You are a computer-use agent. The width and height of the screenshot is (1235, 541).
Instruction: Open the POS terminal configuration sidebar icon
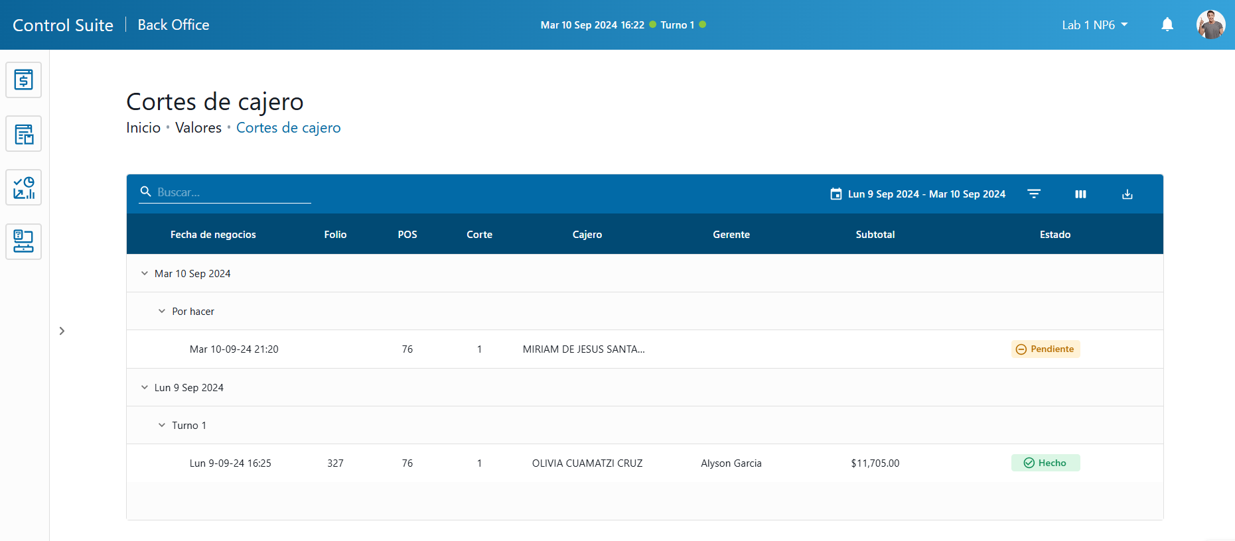[24, 241]
